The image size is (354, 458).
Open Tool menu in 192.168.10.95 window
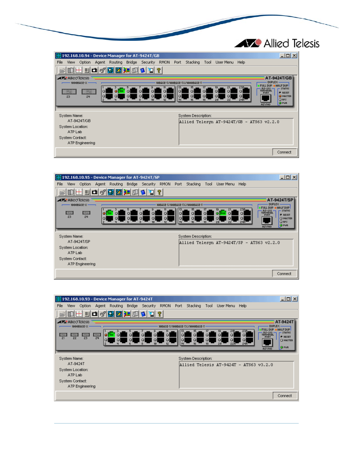(x=209, y=184)
